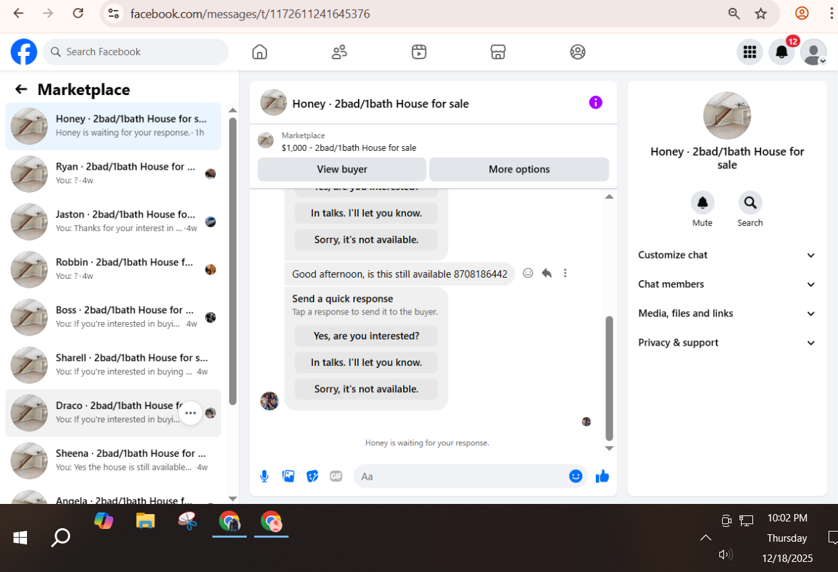
Task: Open Windows Start button
Action: coord(20,537)
